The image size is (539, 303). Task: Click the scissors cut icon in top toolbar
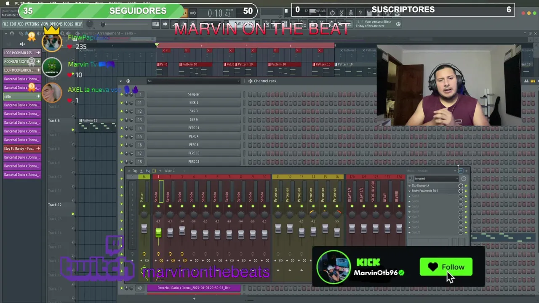(342, 13)
